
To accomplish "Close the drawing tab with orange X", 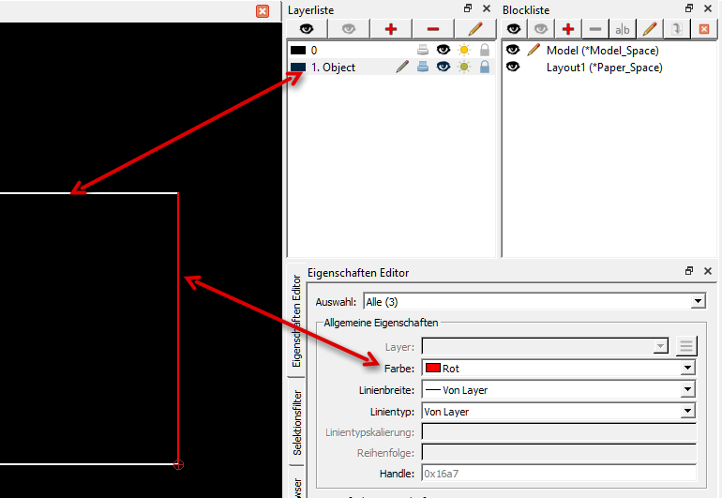I will 263,11.
